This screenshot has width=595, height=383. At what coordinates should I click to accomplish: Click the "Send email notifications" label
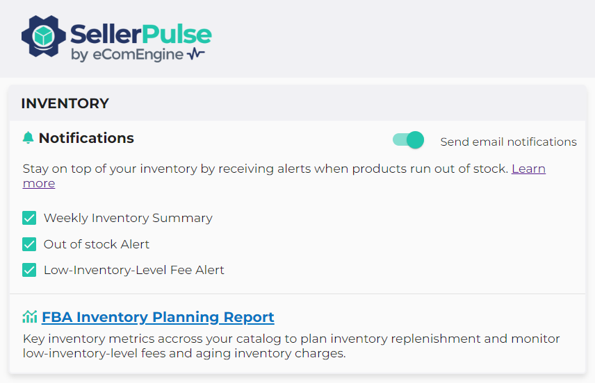[508, 142]
